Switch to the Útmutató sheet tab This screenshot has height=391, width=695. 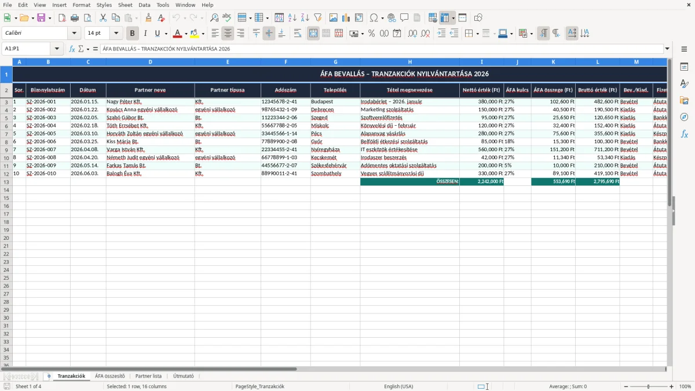[x=184, y=376]
